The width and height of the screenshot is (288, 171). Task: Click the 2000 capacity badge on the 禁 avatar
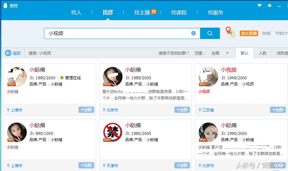pyautogui.click(x=107, y=140)
